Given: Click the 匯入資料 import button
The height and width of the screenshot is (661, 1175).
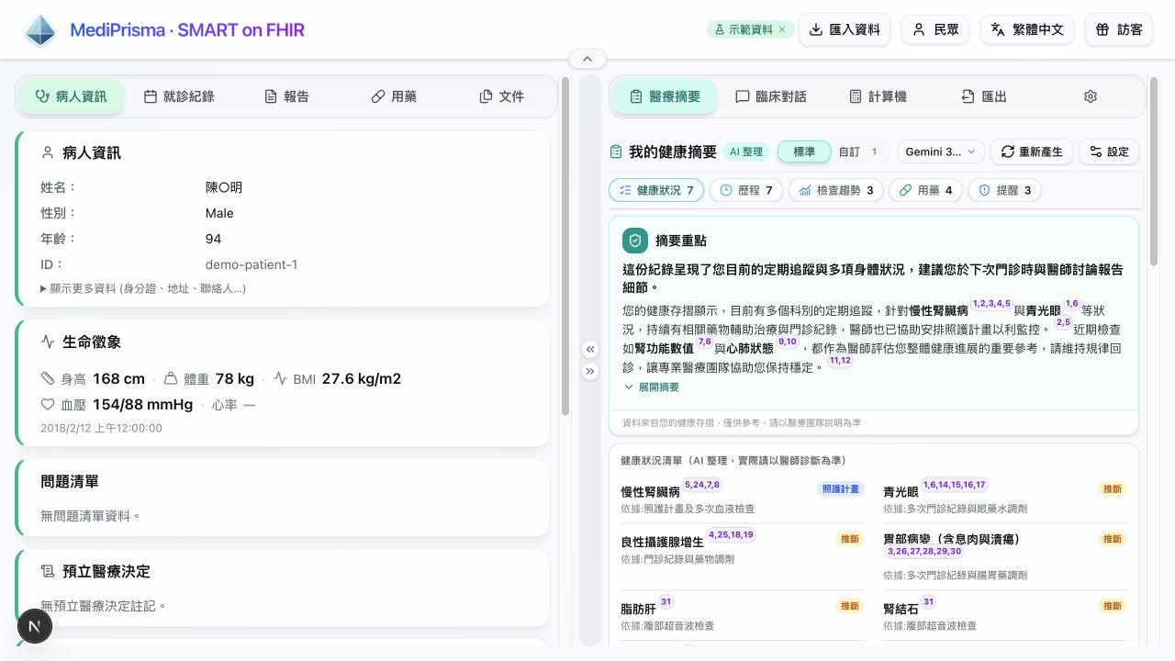Looking at the screenshot, I should point(845,29).
